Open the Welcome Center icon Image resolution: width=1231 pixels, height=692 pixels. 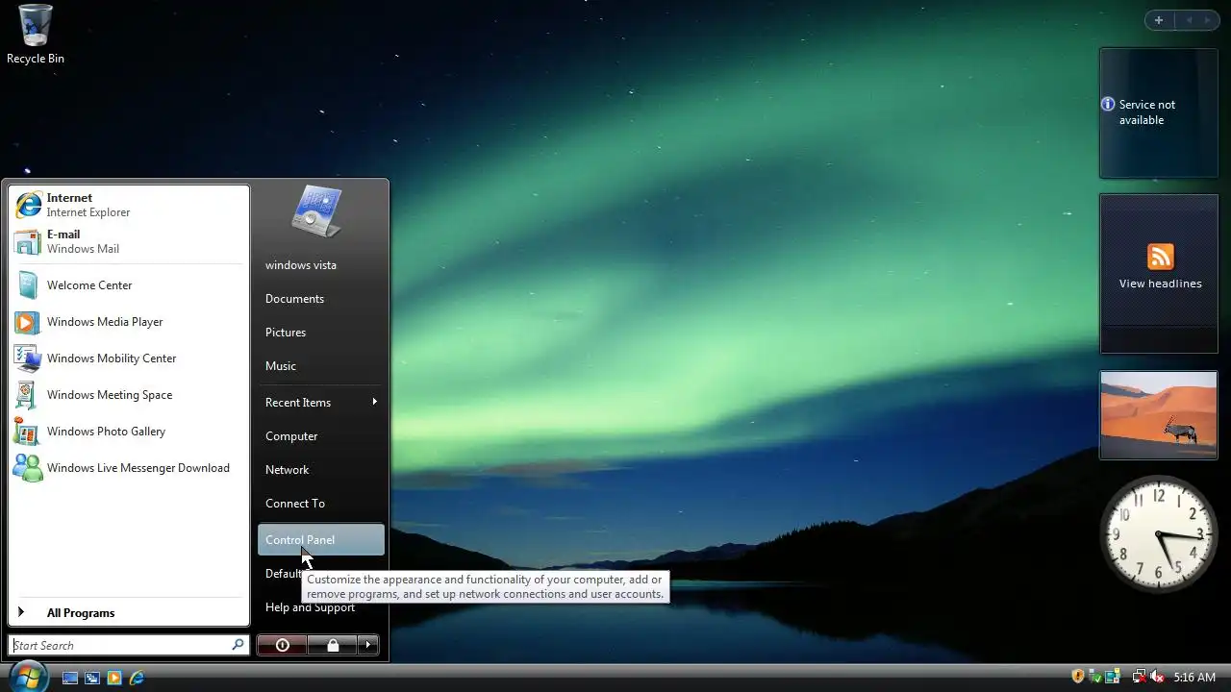28,285
